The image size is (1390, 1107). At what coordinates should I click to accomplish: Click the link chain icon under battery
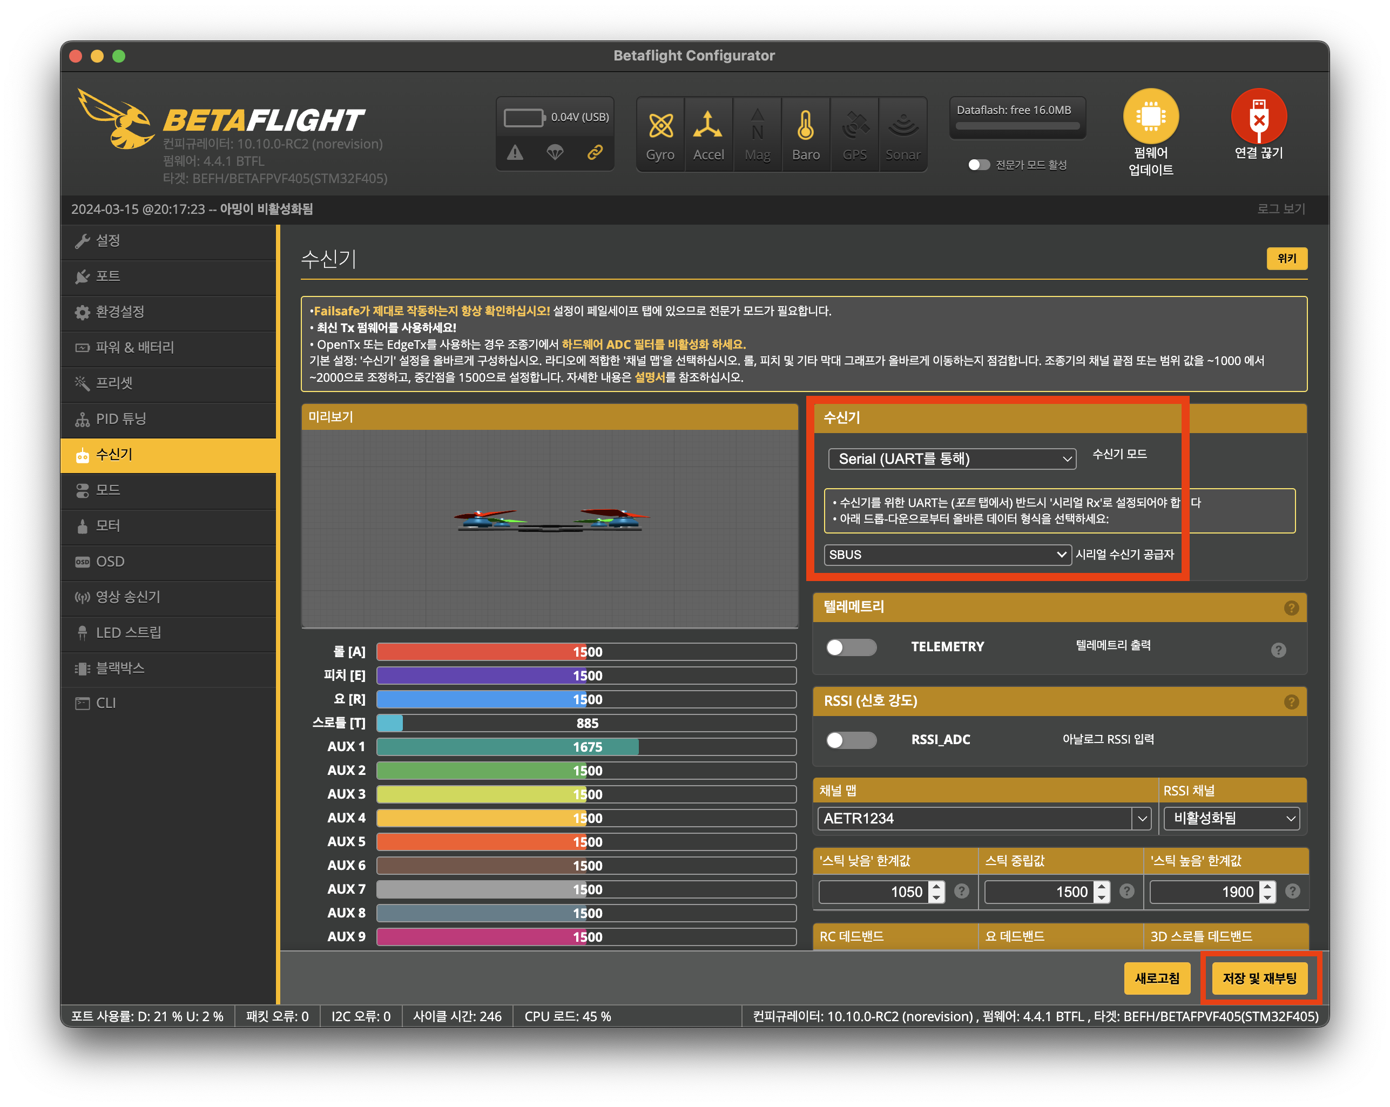595,153
